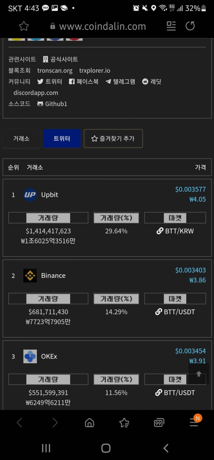This screenshot has width=214, height=460.
Task: Tap the browser refresh icon
Action: [190, 26]
